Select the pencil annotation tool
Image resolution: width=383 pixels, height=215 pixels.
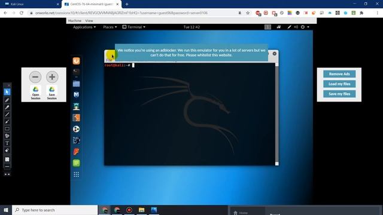click(7, 100)
